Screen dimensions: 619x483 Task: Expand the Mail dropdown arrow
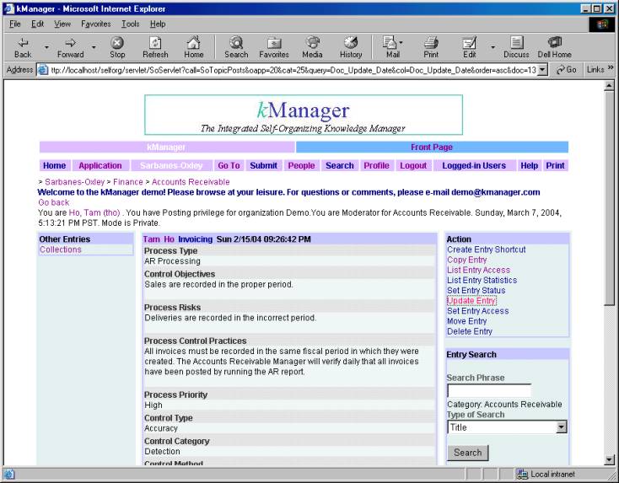(401, 43)
